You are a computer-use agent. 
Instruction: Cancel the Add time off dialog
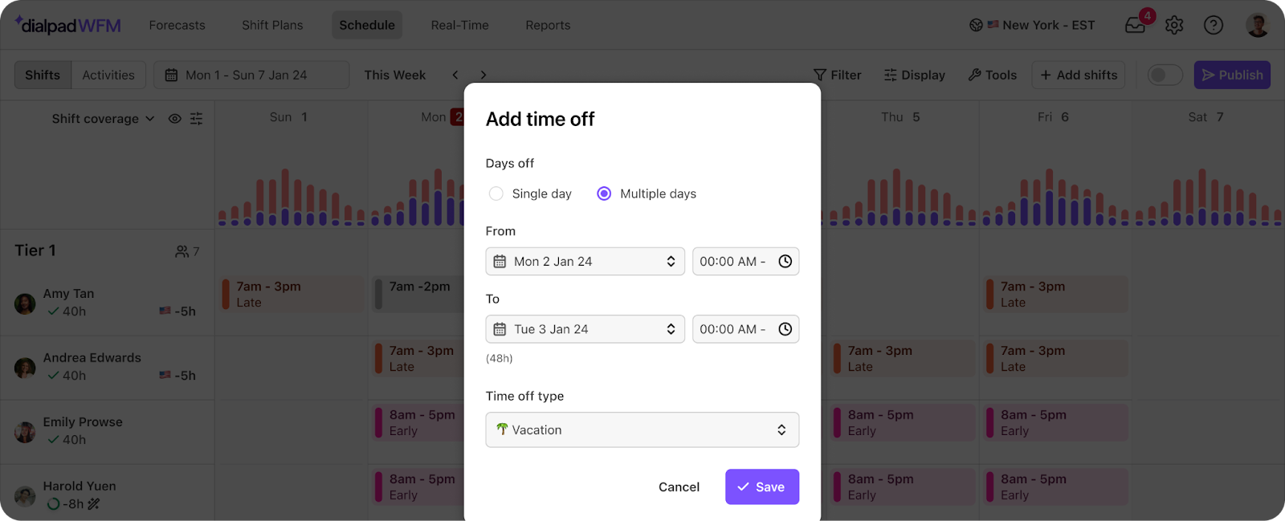click(x=679, y=486)
